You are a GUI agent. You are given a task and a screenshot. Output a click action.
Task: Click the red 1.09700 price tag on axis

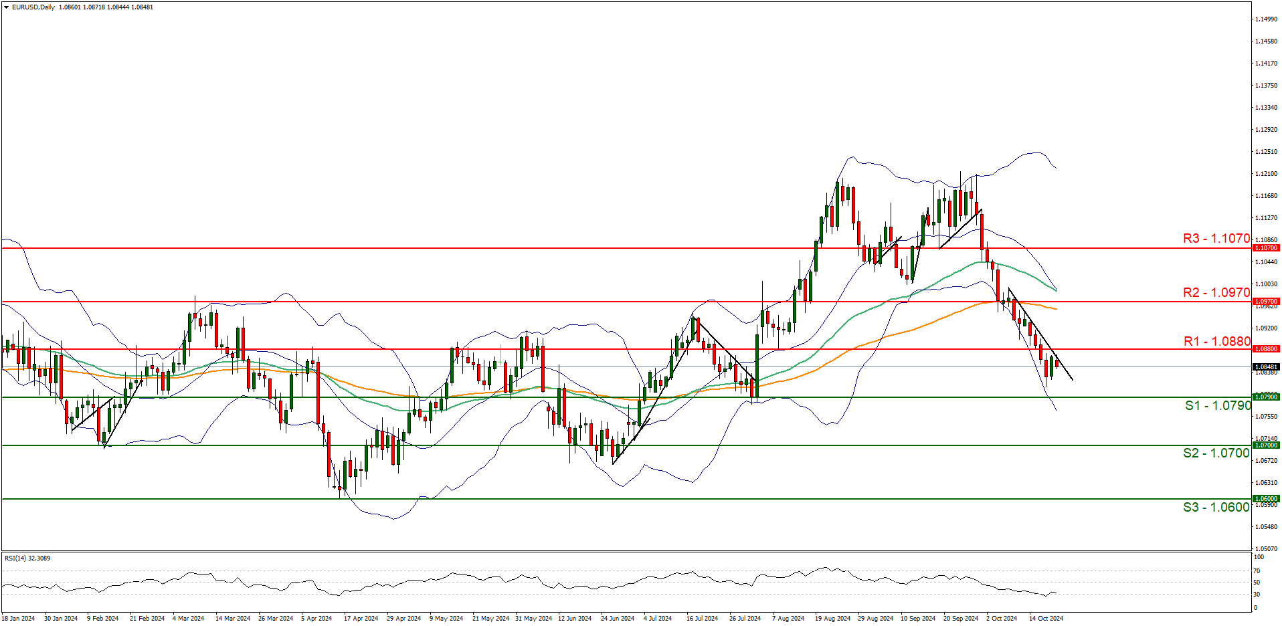(x=1266, y=302)
